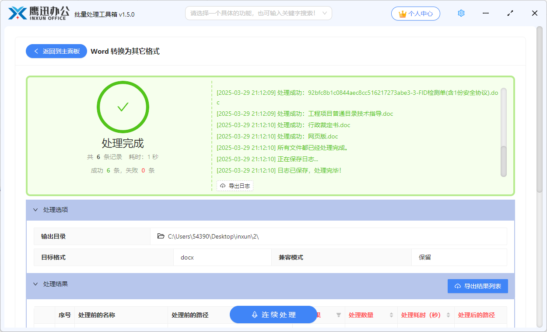This screenshot has width=547, height=332.
Task: Click the crown icon inside 个人中心
Action: (403, 13)
